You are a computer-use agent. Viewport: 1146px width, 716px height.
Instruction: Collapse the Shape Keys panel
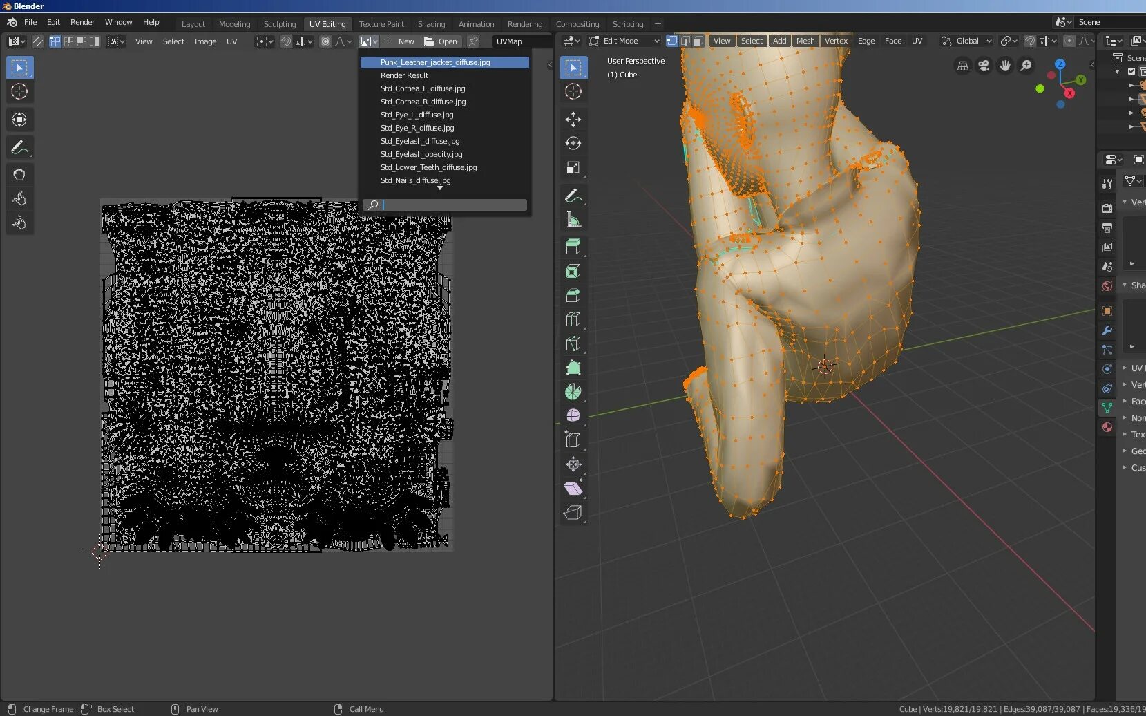tap(1134, 285)
